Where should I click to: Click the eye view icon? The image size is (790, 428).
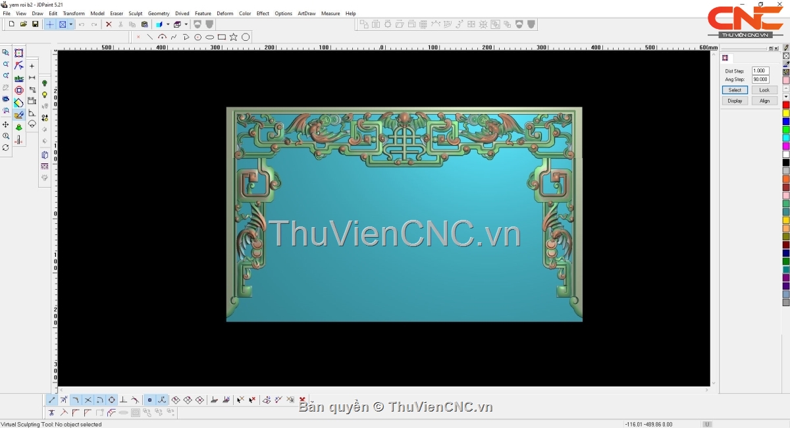click(6, 99)
